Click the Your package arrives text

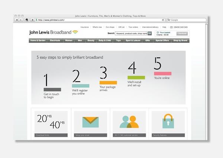click(107, 88)
